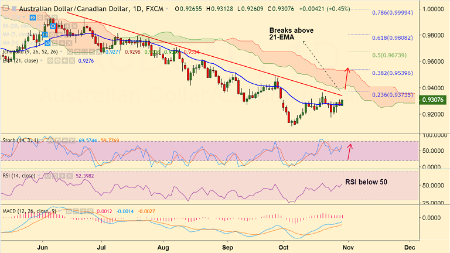450x253 pixels.
Task: Remove Stoch indicator with its X
Action: click(x=72, y=141)
